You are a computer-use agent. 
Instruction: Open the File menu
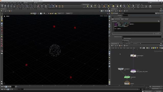pos(2,3)
